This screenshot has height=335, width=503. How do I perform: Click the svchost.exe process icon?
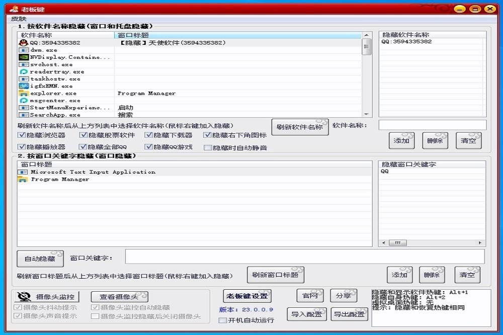point(24,64)
